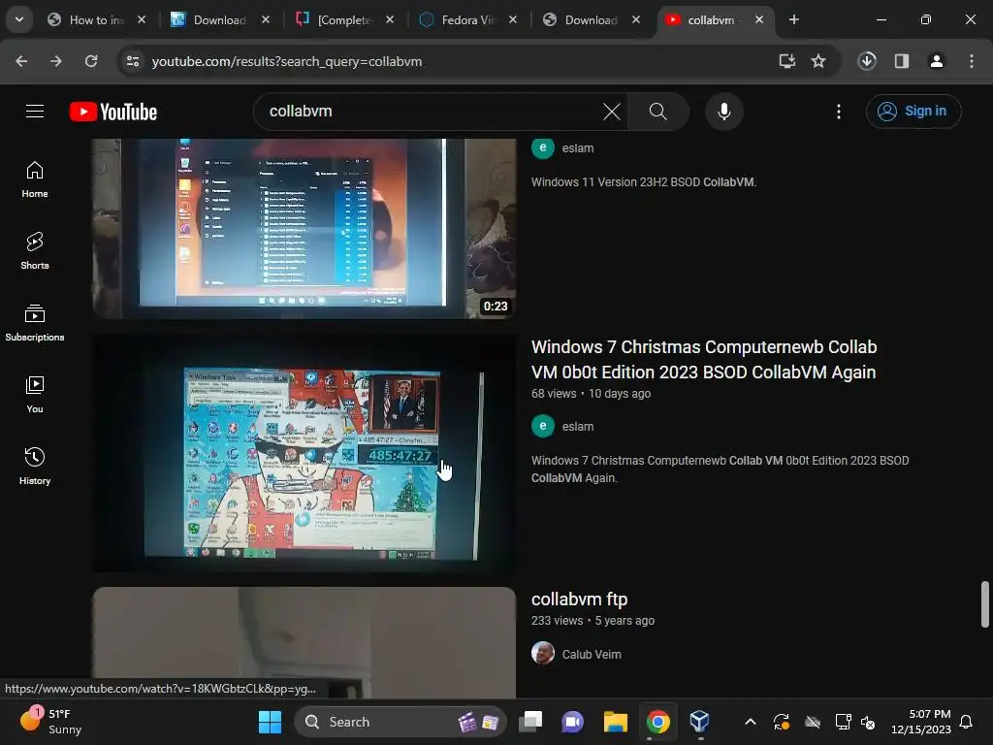Switch to the 'How to ins' tab

[x=96, y=19]
